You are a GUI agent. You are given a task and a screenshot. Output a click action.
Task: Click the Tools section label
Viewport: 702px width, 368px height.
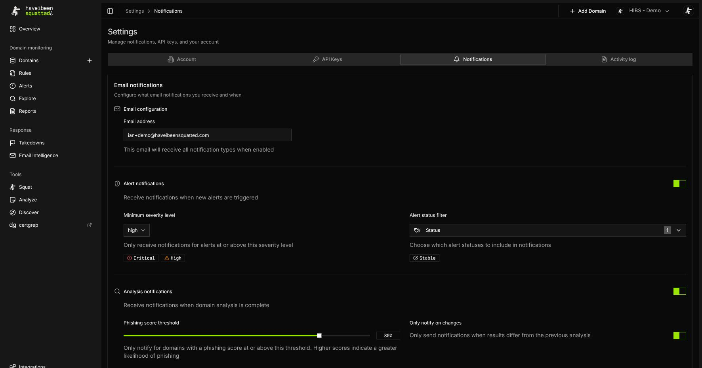coord(15,175)
